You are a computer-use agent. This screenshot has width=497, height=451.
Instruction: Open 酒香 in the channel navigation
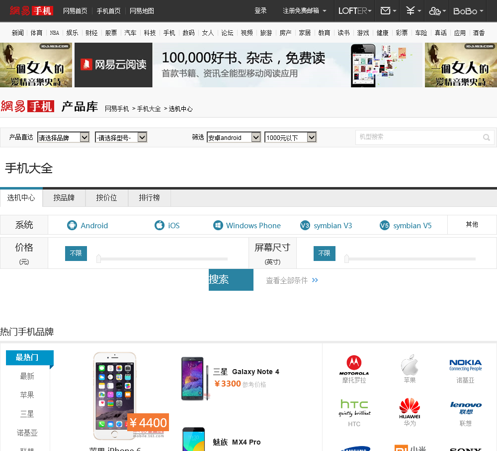click(479, 33)
